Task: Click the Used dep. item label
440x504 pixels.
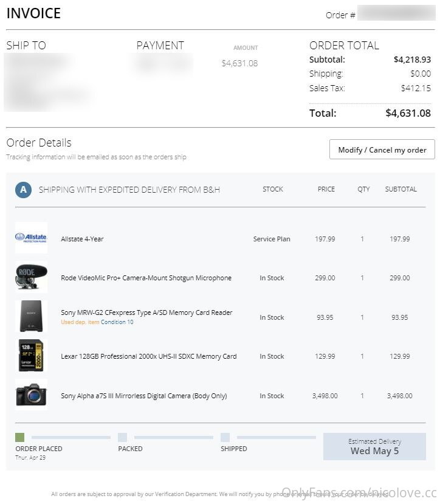Action: point(80,322)
